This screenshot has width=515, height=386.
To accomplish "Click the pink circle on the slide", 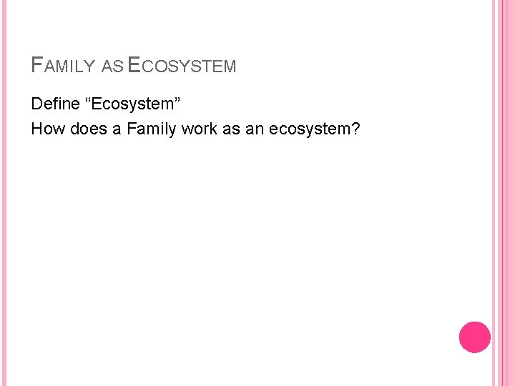I will click(475, 337).
